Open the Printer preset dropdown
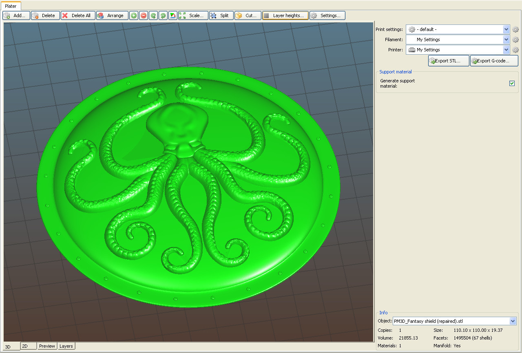This screenshot has height=353, width=522. 506,50
